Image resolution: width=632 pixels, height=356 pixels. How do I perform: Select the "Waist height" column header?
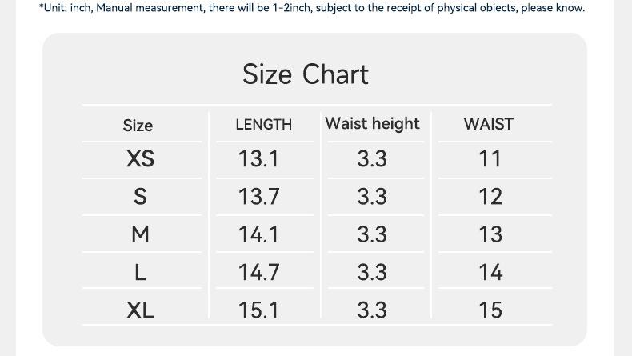[x=372, y=124]
